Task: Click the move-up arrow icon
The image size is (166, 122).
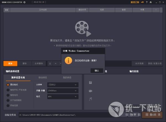Action: tap(55, 63)
